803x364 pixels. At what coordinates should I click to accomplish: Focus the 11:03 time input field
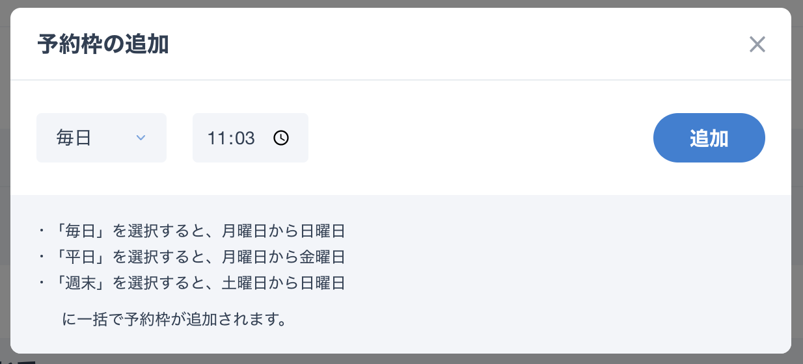point(251,138)
